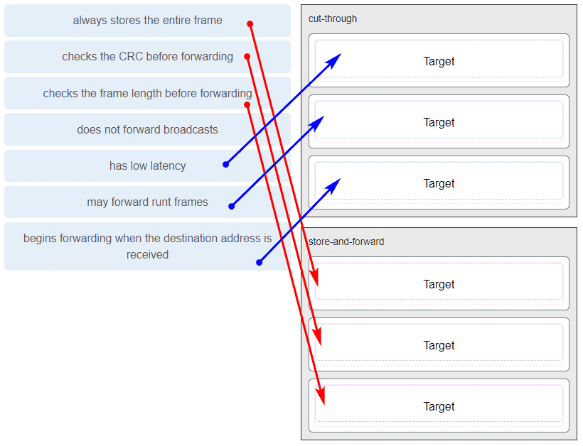
Task: Click blue dot beside 'has low latency'
Action: [225, 165]
